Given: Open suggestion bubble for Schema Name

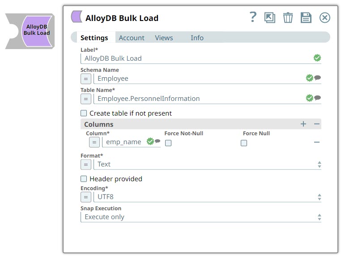Looking at the screenshot, I should point(318,78).
